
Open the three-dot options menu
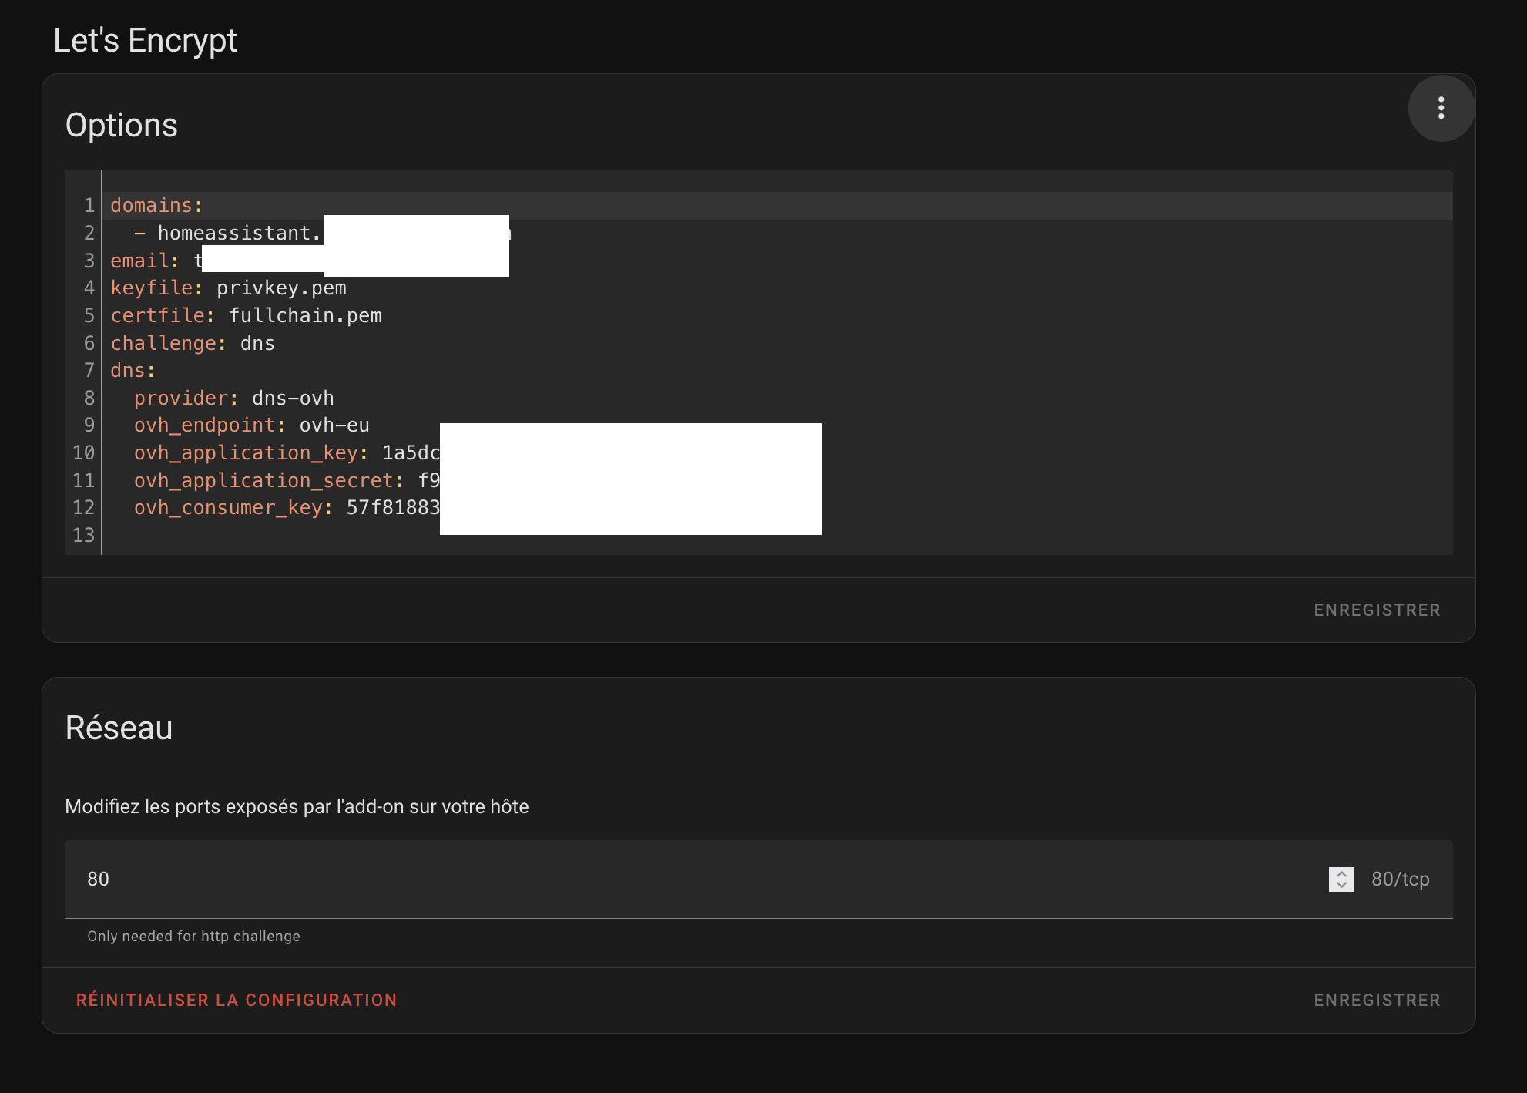[x=1441, y=108]
